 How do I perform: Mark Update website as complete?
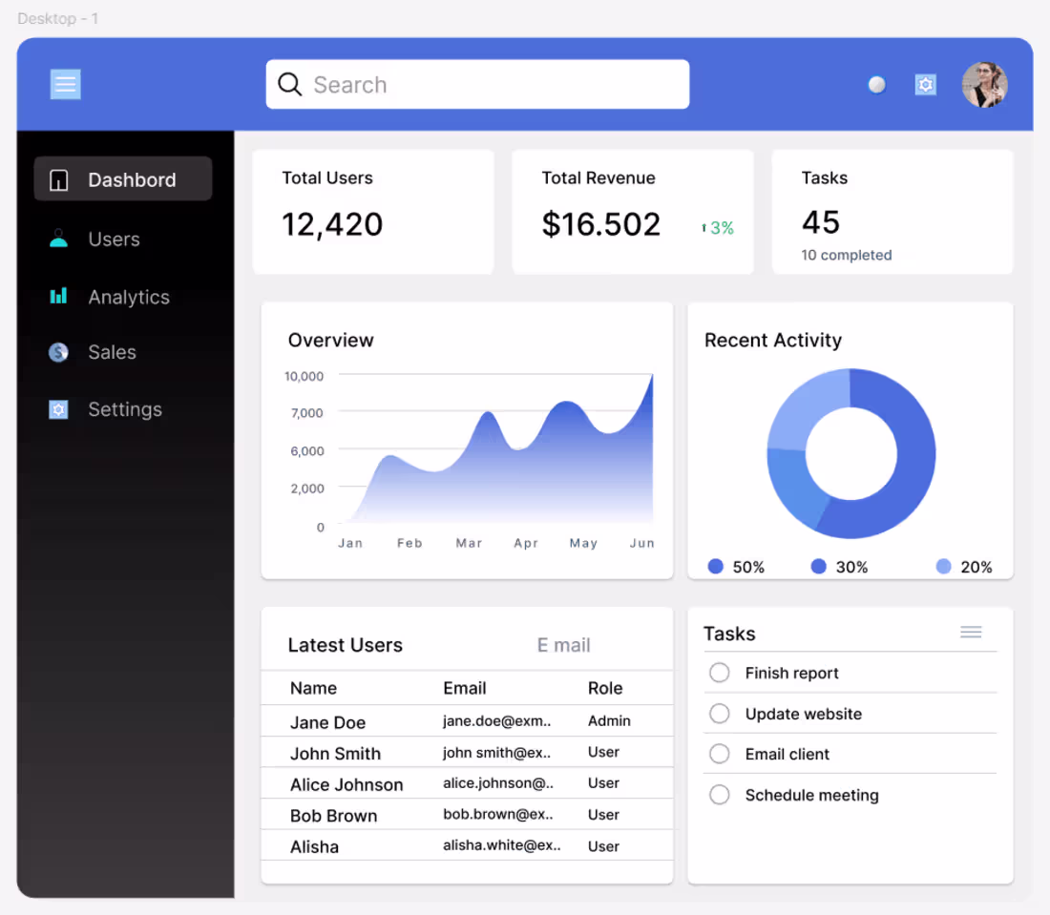719,714
